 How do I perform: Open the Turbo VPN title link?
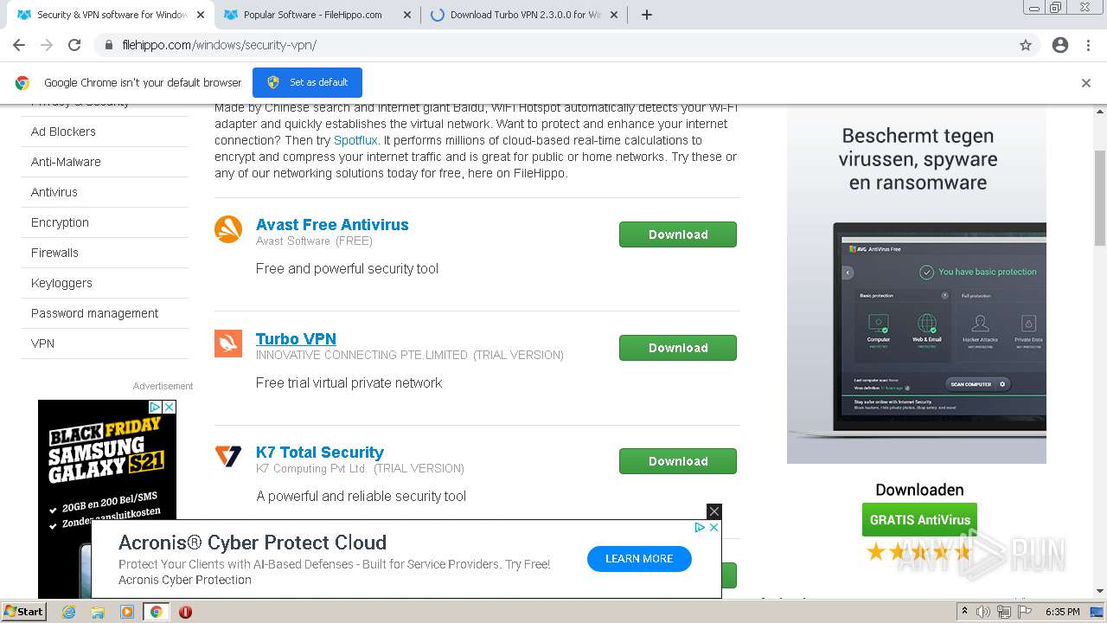pos(296,338)
